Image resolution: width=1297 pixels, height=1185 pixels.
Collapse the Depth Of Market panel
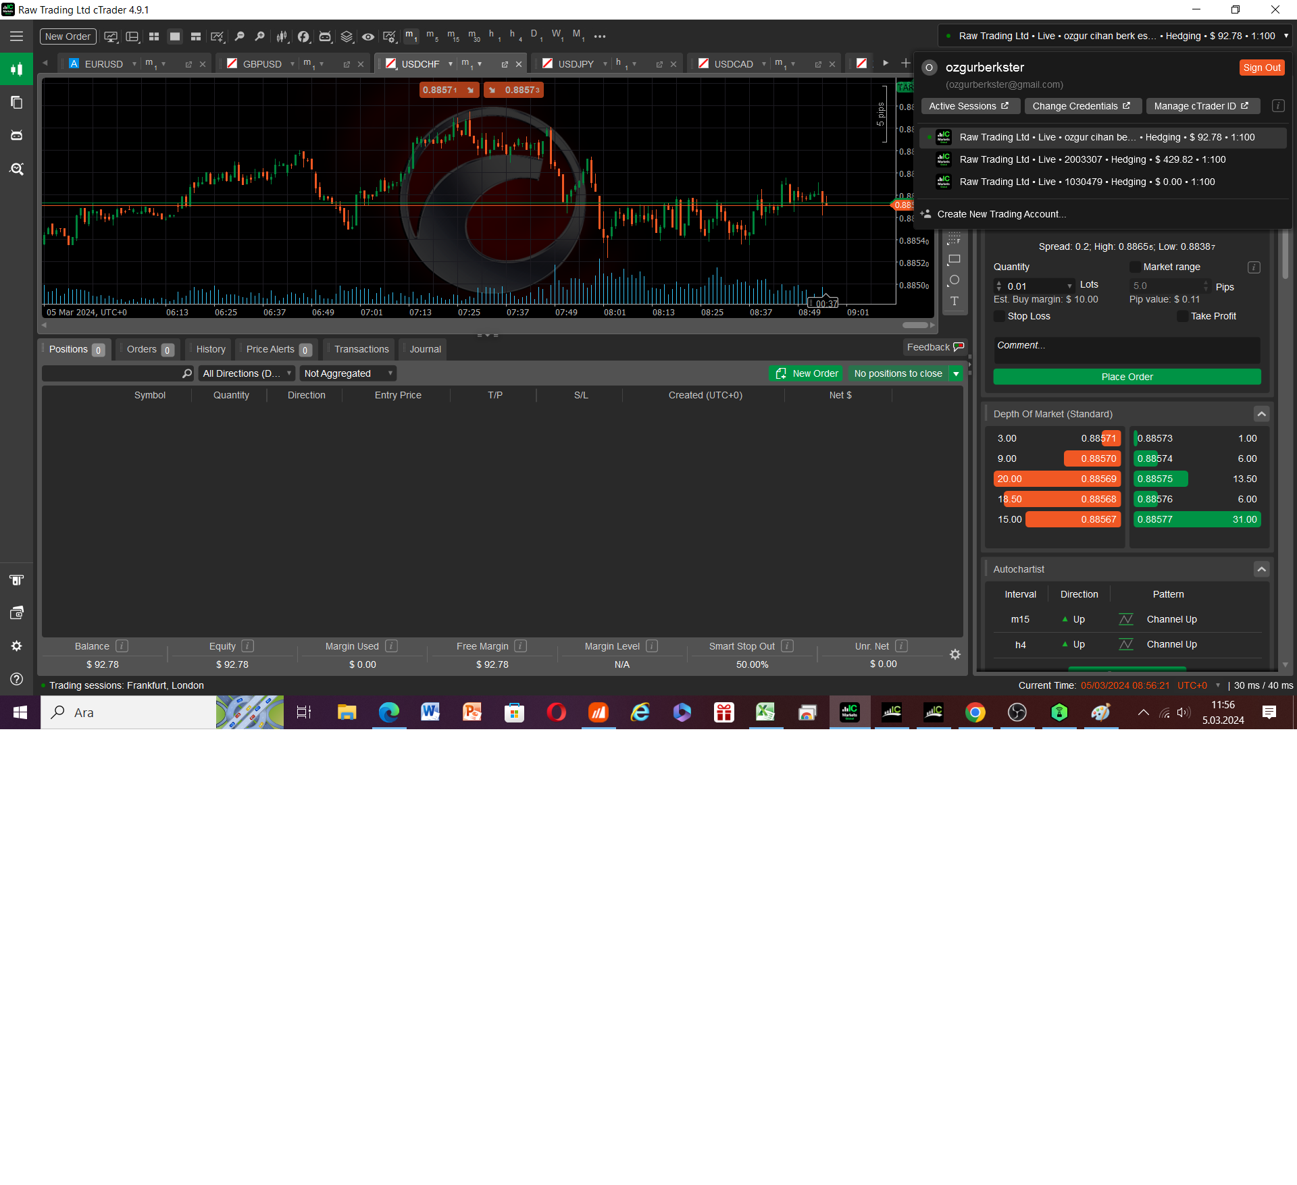[1261, 414]
